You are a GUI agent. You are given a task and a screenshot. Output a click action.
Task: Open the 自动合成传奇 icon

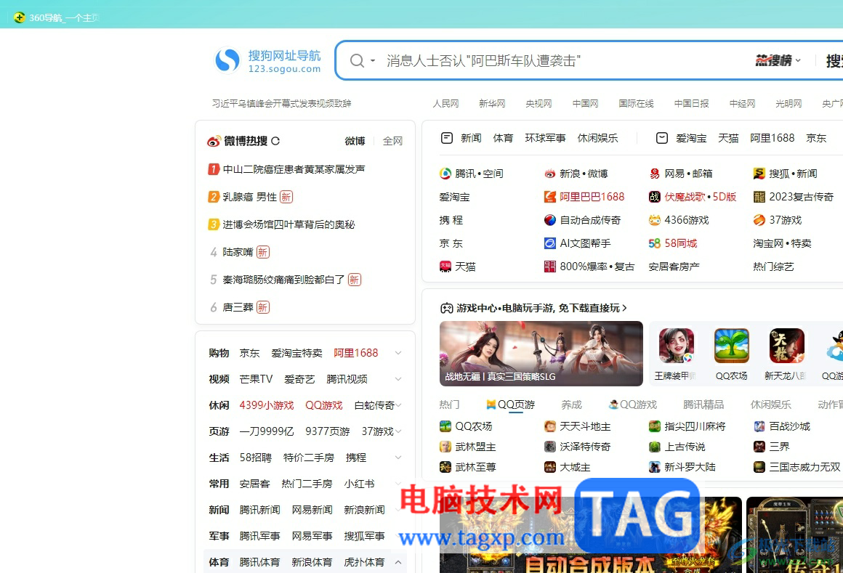549,220
